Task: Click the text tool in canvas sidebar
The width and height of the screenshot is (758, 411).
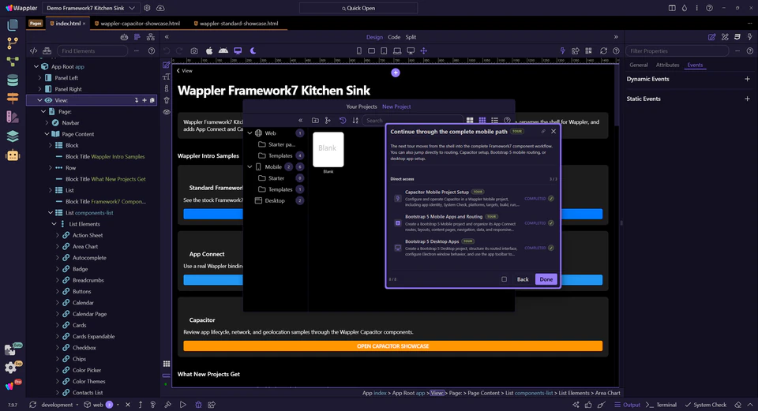Action: 167,77
